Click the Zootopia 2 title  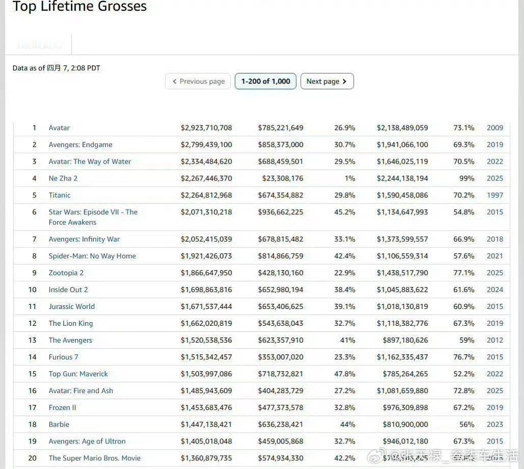click(x=66, y=273)
